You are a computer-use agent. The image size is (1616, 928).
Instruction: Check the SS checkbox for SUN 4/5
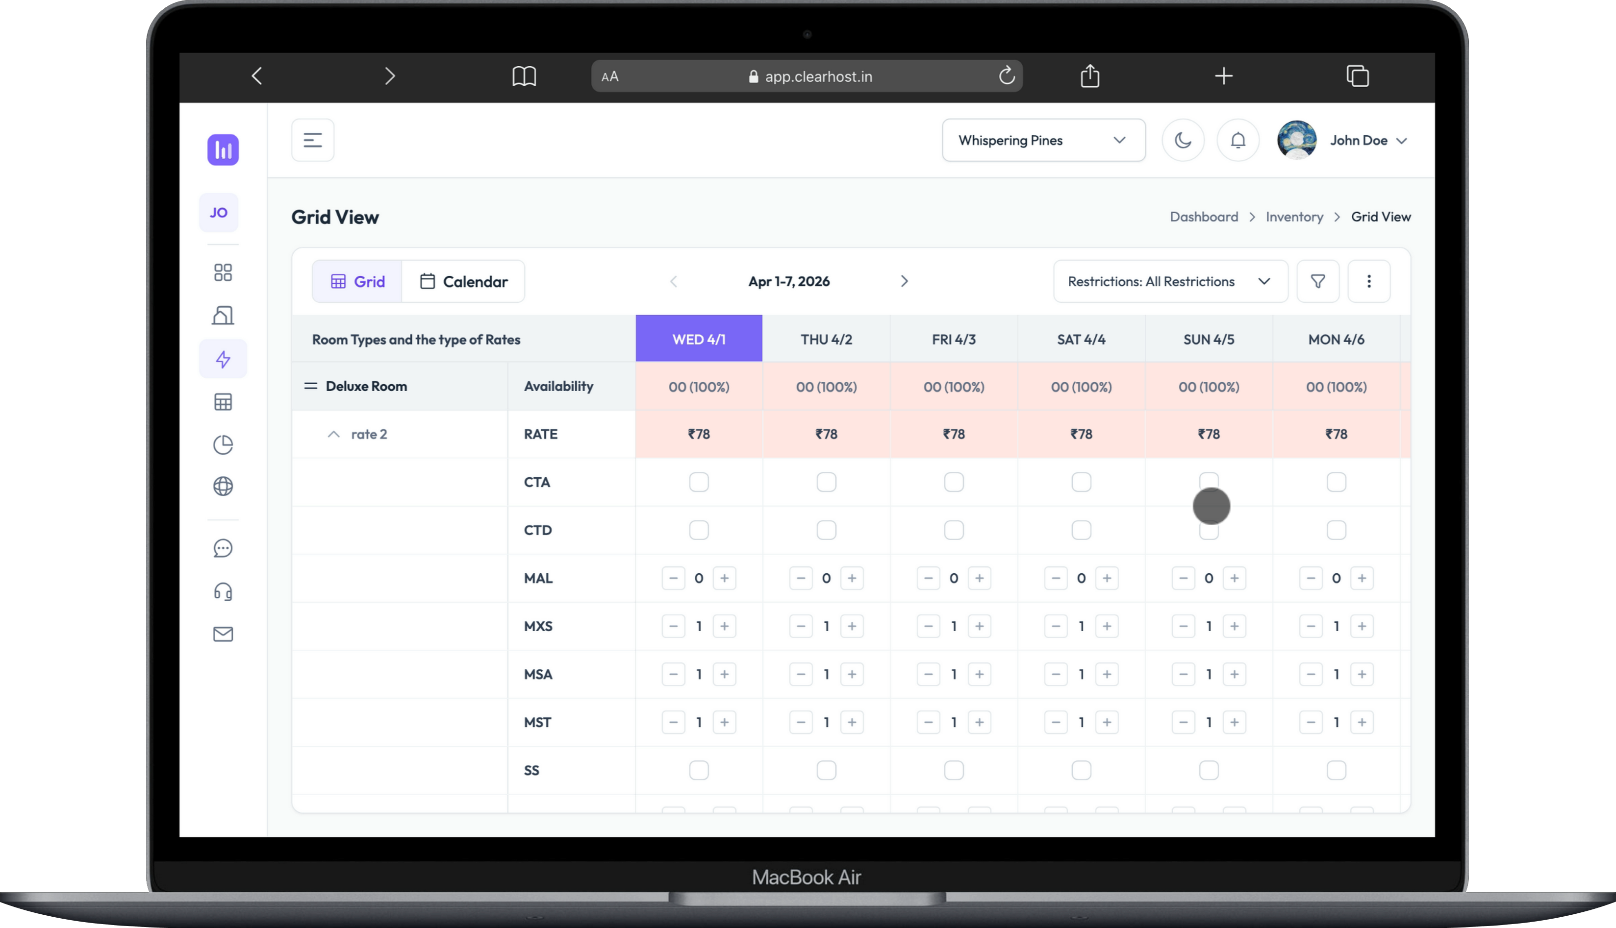pos(1209,770)
